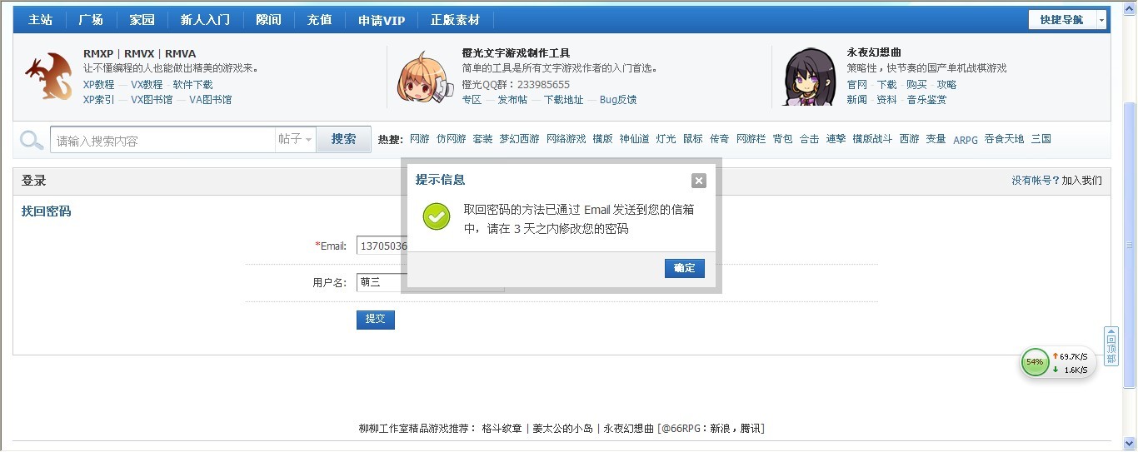Click the 梦幻西游 hot search link
Viewport: 1138px width, 452px height.
[x=519, y=140]
